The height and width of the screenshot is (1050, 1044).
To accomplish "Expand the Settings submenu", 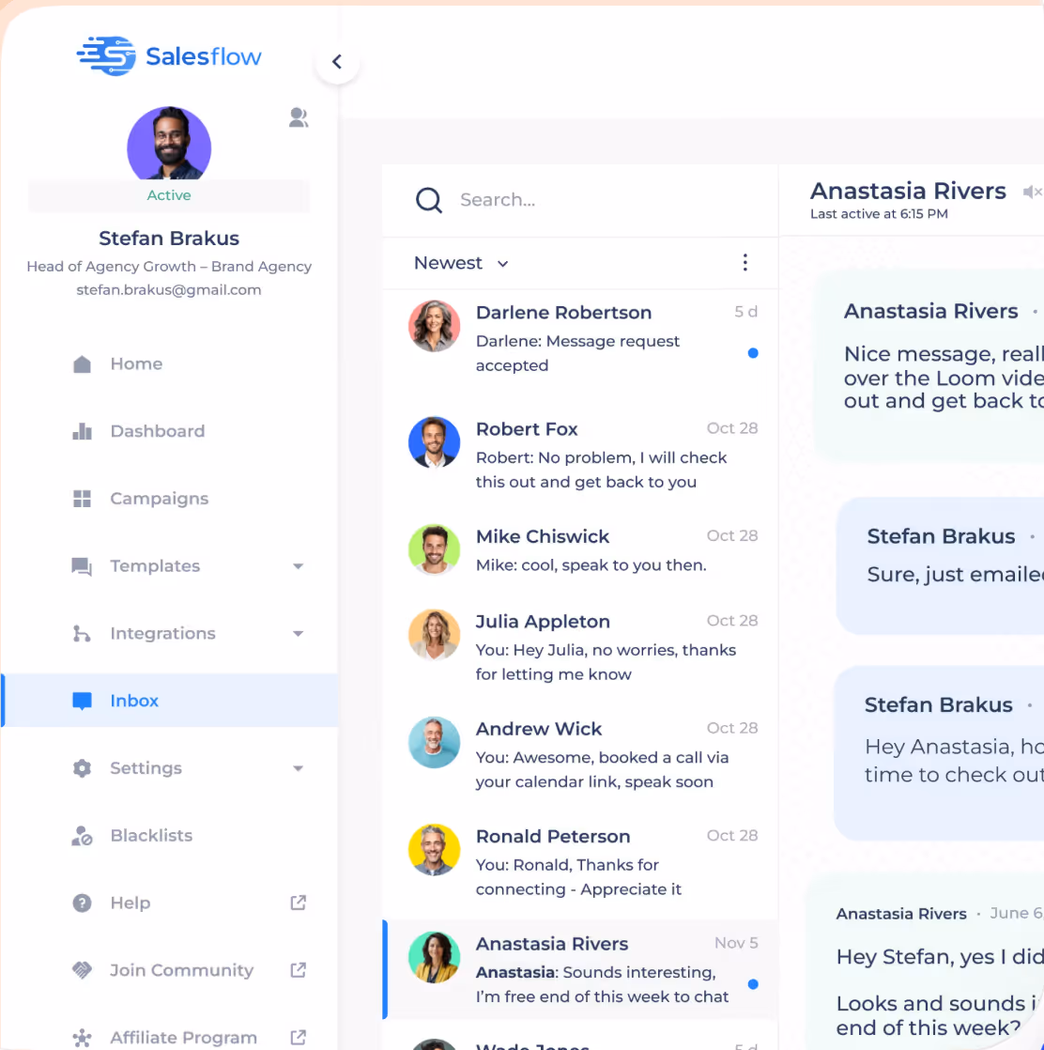I will [x=298, y=768].
